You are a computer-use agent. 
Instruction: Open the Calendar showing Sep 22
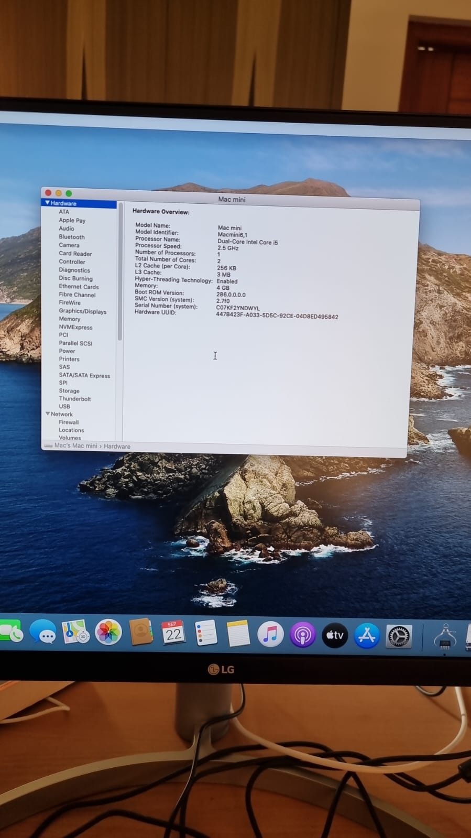[173, 633]
